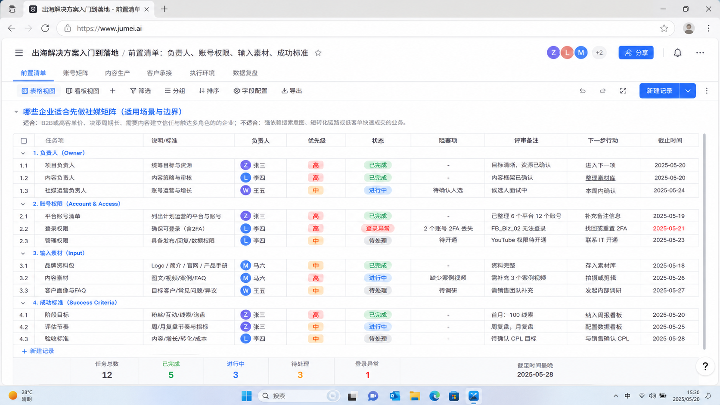
Task: Open field configuration 字段配置
Action: point(250,91)
